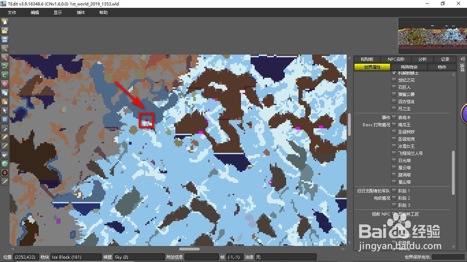Check the 阶段 3 checkbox
This screenshot has width=467, height=262.
[x=394, y=205]
